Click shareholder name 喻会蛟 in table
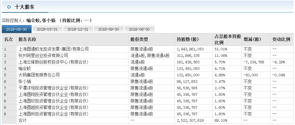The image size is (295, 125). coord(25,68)
